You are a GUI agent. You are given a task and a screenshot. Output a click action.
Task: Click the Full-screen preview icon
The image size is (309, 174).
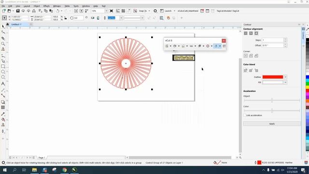112,11
